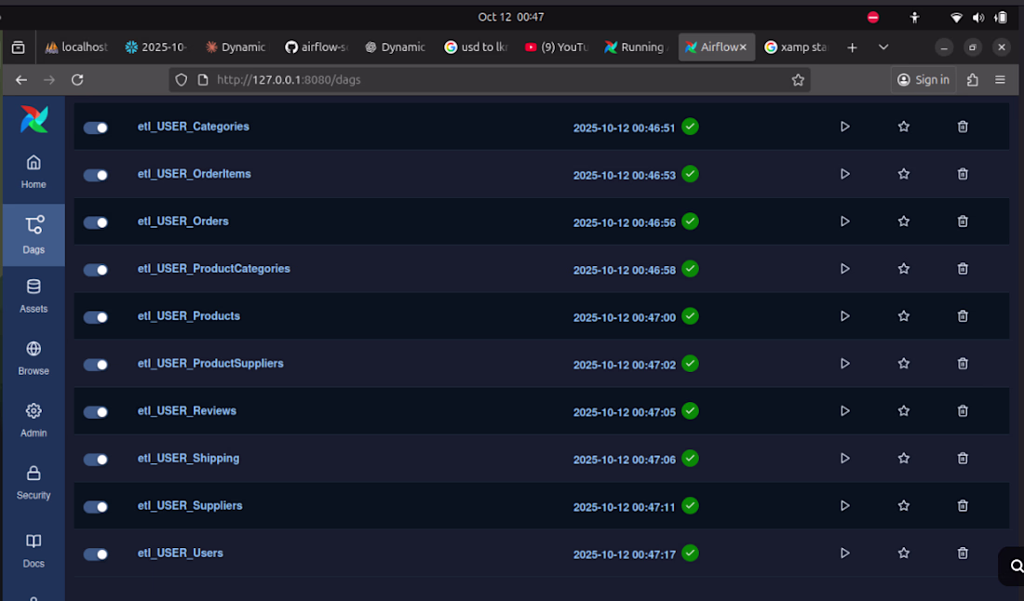The height and width of the screenshot is (601, 1024).
Task: Open the clock Oct 12 00:47
Action: pos(511,17)
